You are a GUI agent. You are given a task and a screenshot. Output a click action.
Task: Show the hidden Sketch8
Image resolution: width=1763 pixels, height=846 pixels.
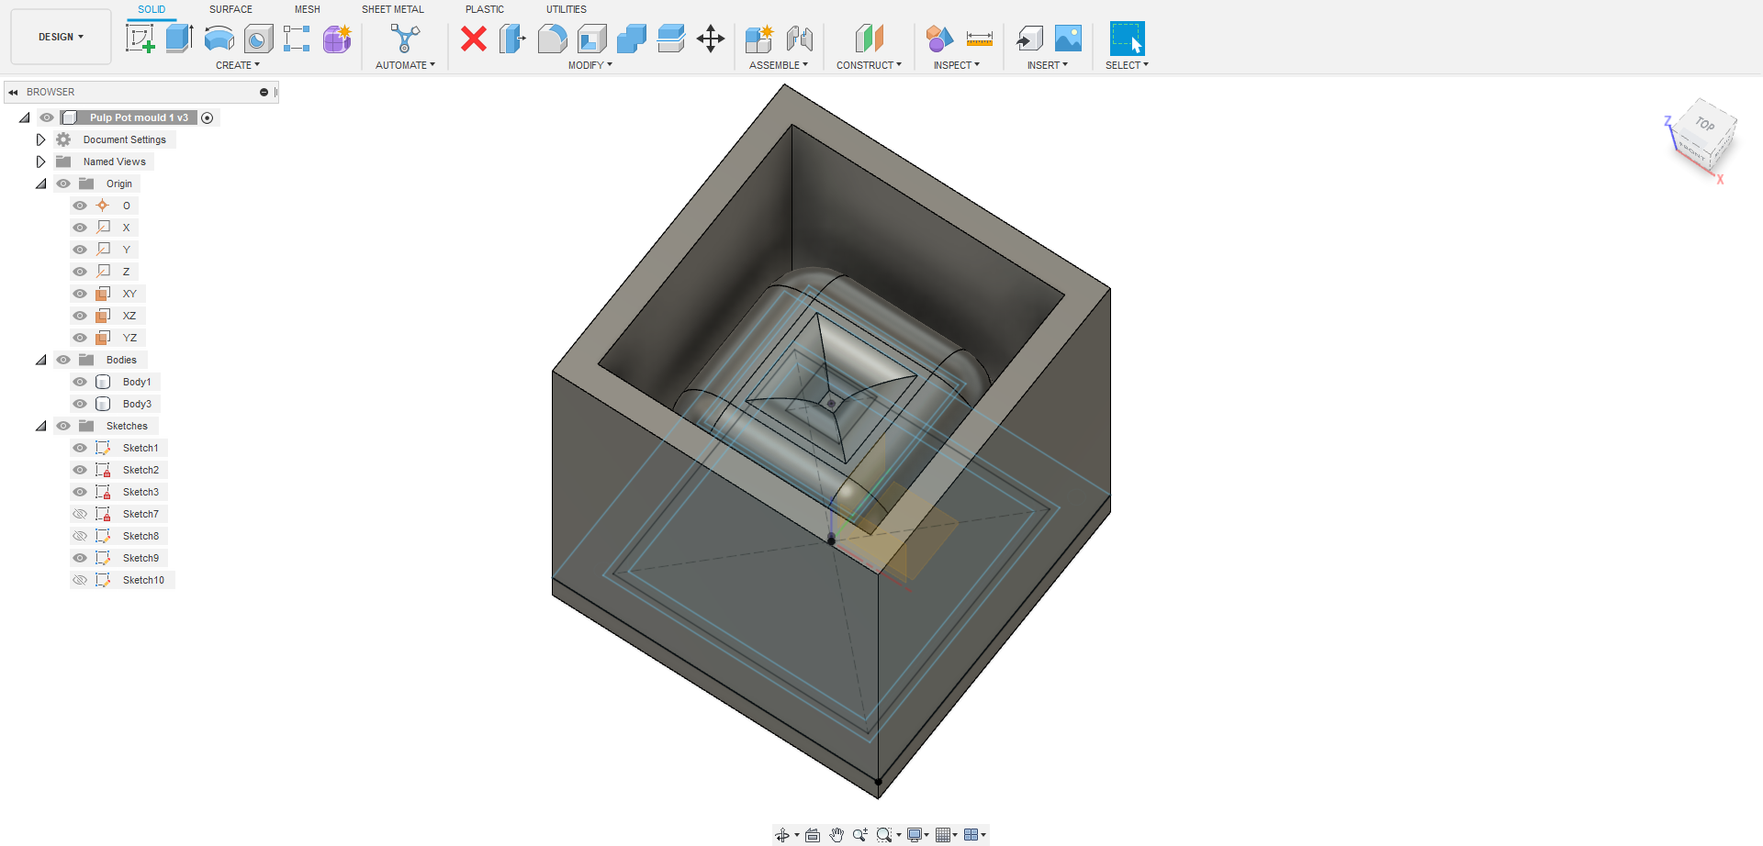coord(80,536)
